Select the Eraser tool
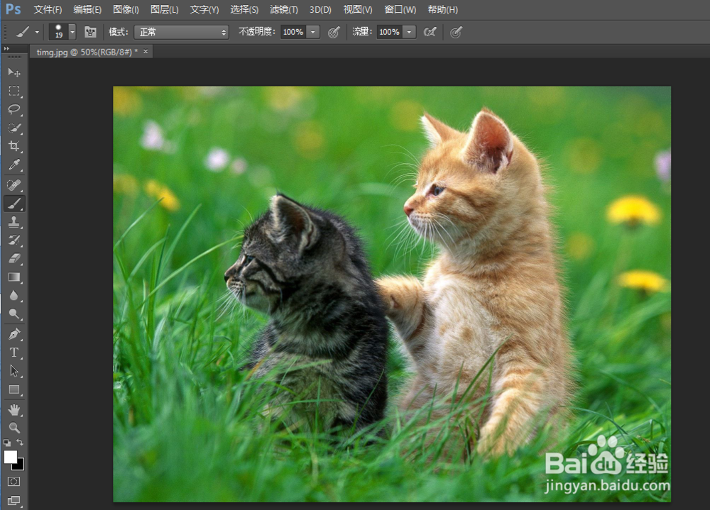 (x=14, y=259)
